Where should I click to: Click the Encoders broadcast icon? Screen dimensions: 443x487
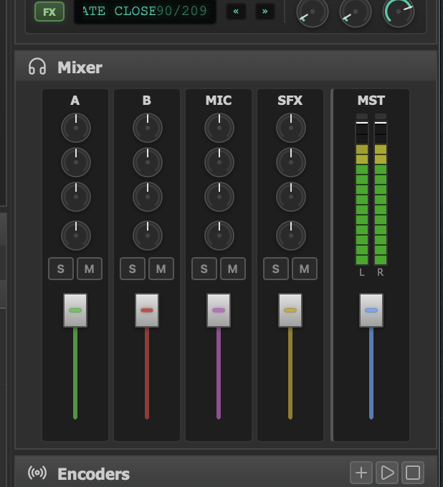tap(37, 473)
